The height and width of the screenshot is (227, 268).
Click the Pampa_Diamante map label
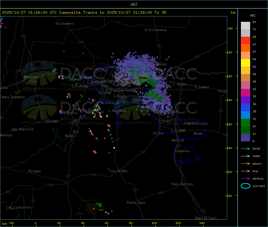(13, 97)
